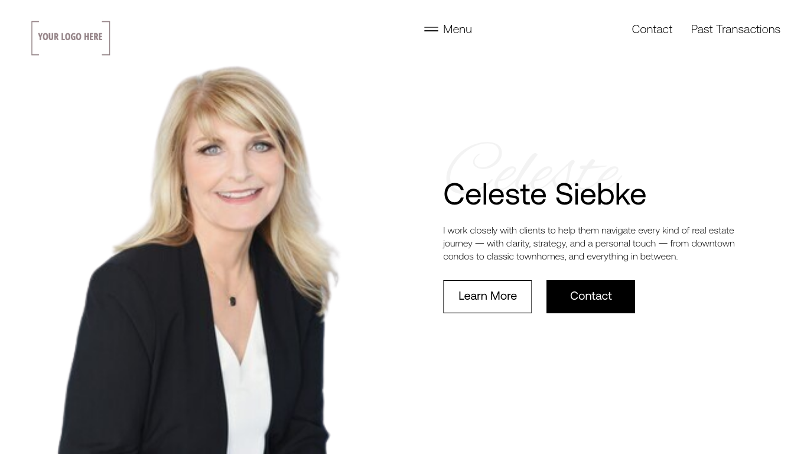Click the "Your Logo Here" placeholder logo
This screenshot has width=807, height=454.
[71, 38]
